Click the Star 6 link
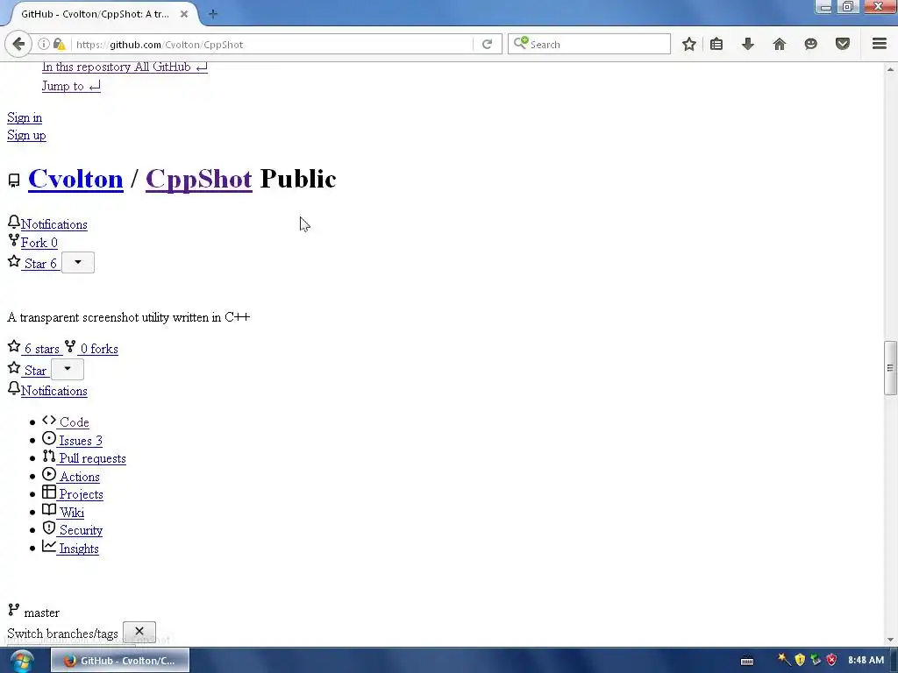The height and width of the screenshot is (673, 898). click(x=40, y=264)
